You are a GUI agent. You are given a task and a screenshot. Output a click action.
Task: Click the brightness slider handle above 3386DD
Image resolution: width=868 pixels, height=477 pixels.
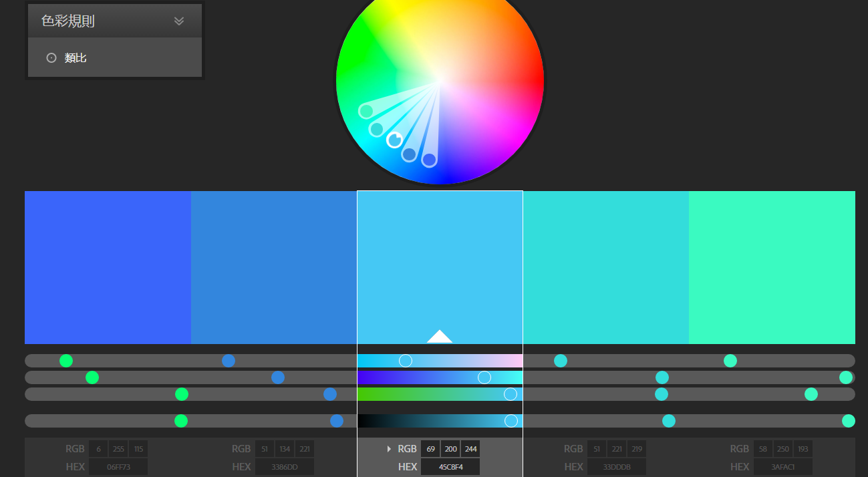pos(337,421)
